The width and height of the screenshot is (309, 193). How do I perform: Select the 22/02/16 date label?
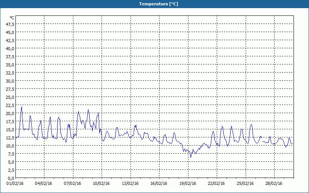[216, 184]
